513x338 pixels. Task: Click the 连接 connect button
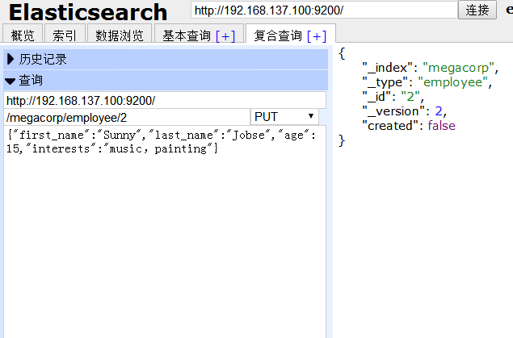click(477, 10)
